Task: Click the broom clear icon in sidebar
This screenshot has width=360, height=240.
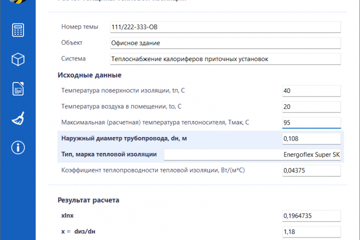Action: [x=18, y=118]
